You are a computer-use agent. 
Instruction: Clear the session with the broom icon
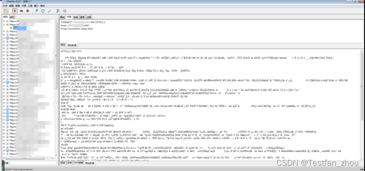pos(6,11)
